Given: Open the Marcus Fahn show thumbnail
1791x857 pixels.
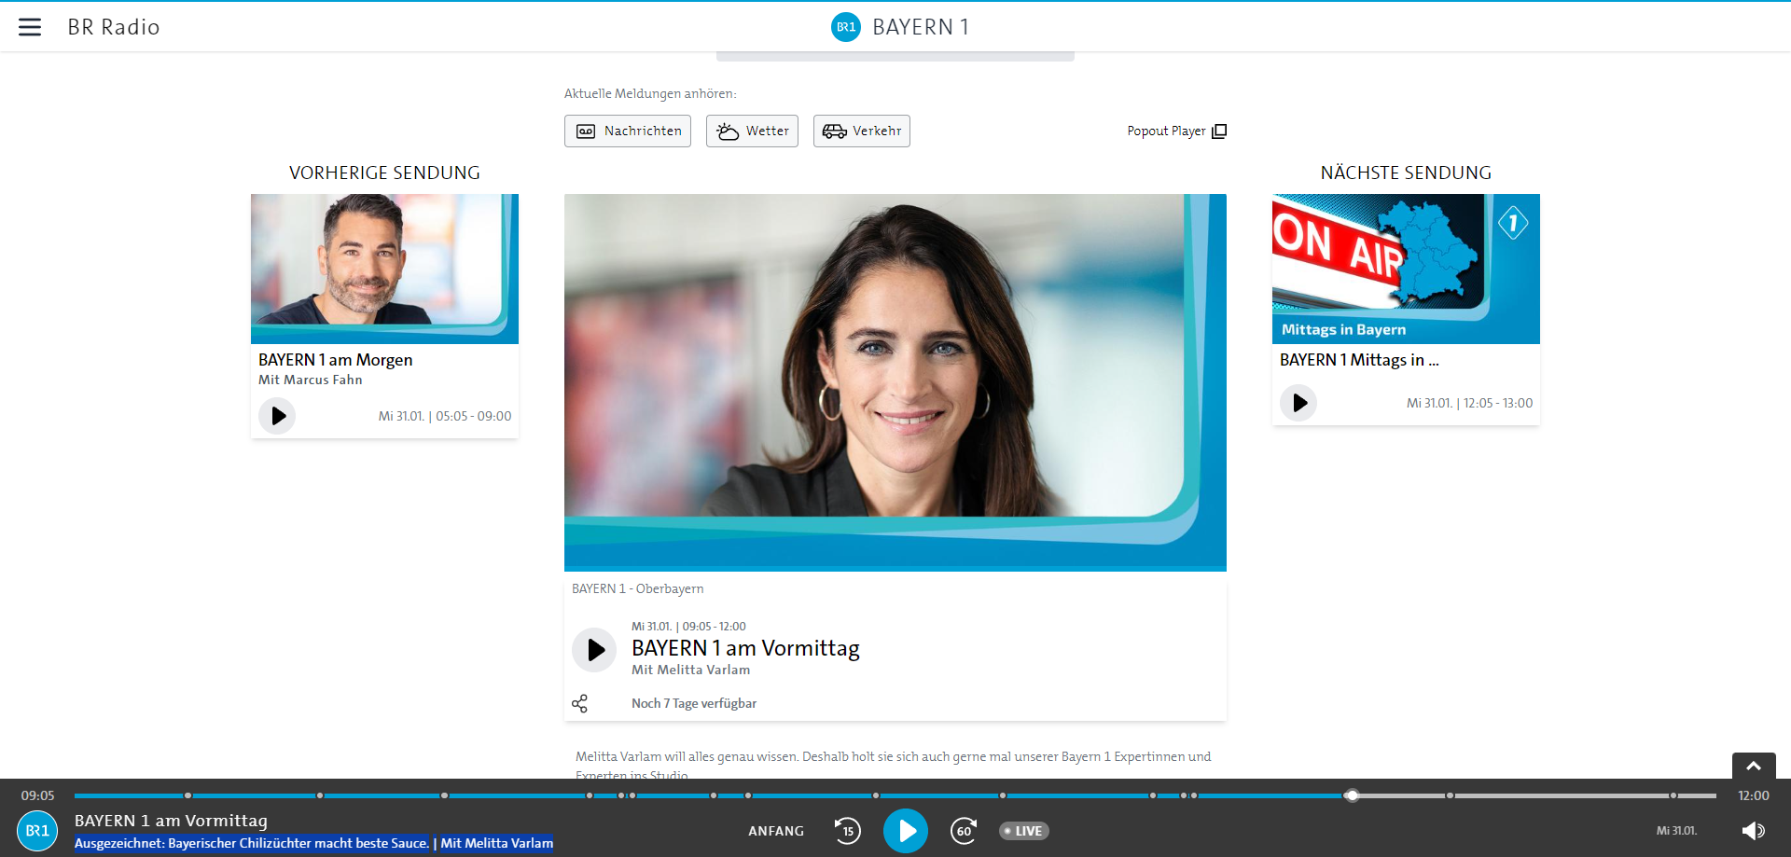Looking at the screenshot, I should tap(384, 269).
